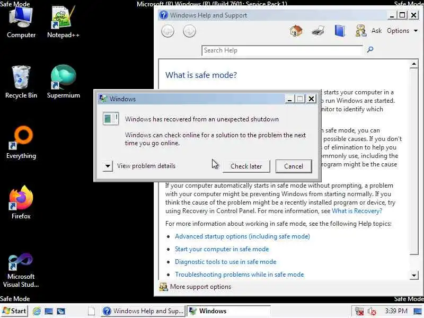Open the Notepad++ desktop shortcut

coord(63,22)
